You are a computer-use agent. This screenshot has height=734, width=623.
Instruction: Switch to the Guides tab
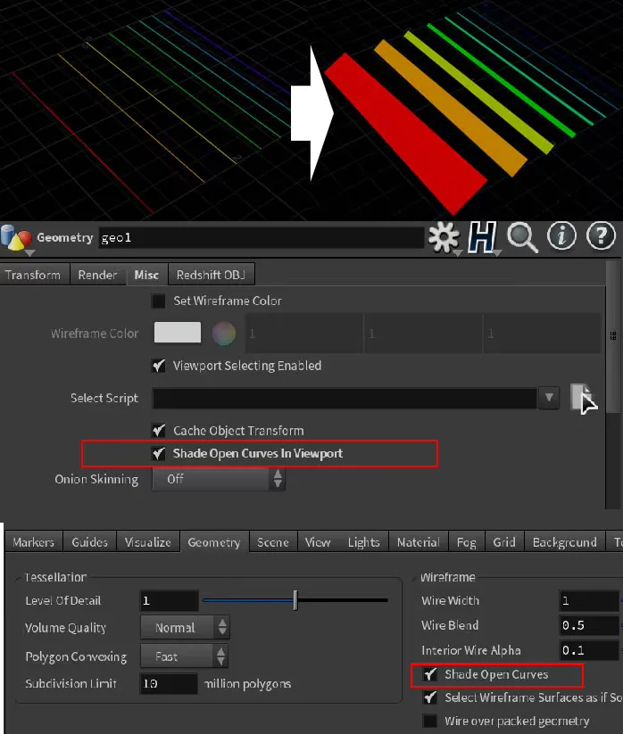[89, 542]
